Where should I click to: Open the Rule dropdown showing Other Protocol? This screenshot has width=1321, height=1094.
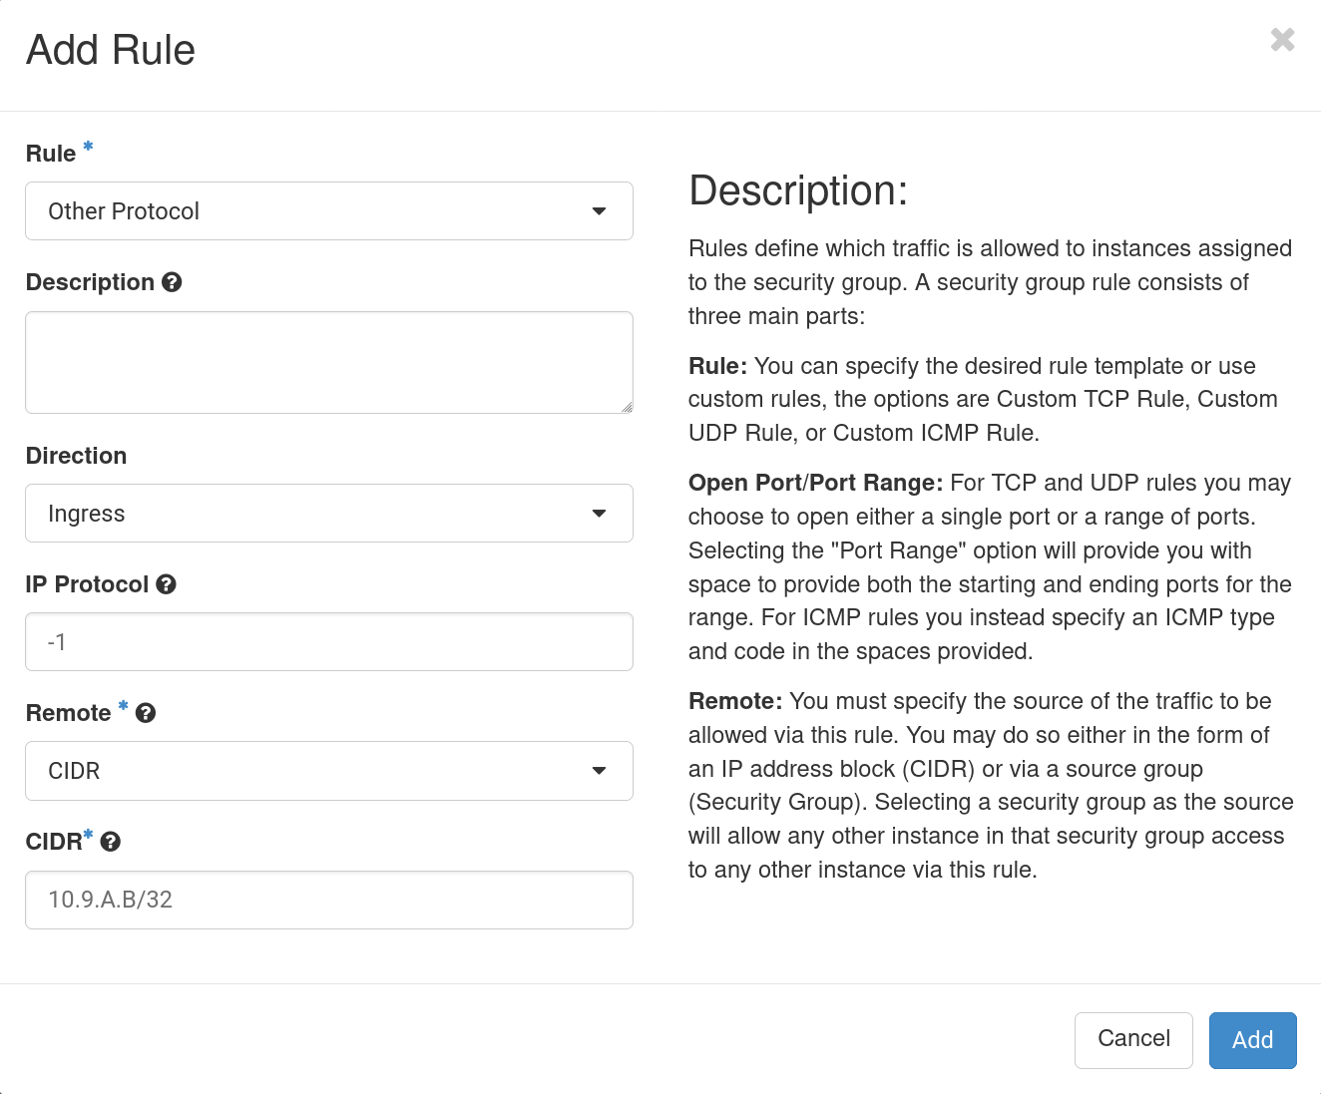(x=329, y=211)
